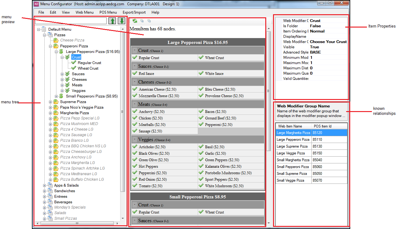Click Pepperoni ($2.50) in Meats preview

218,125
